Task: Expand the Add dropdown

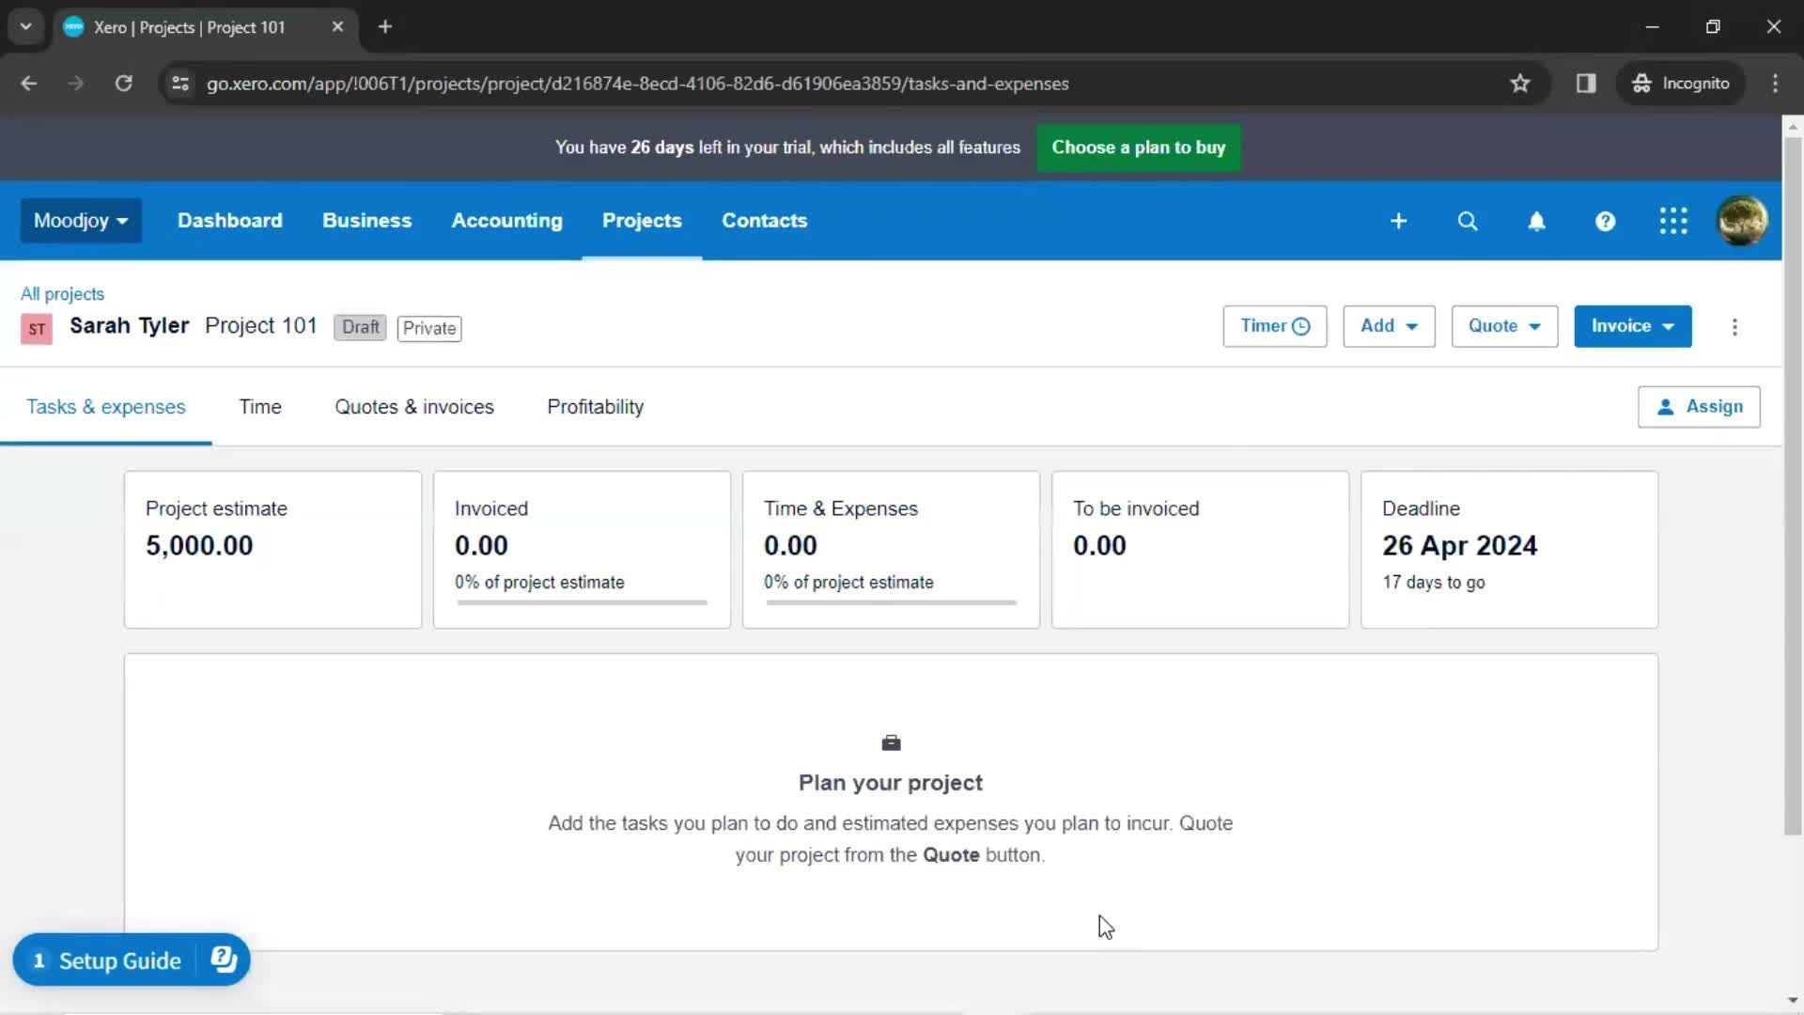Action: (x=1389, y=326)
